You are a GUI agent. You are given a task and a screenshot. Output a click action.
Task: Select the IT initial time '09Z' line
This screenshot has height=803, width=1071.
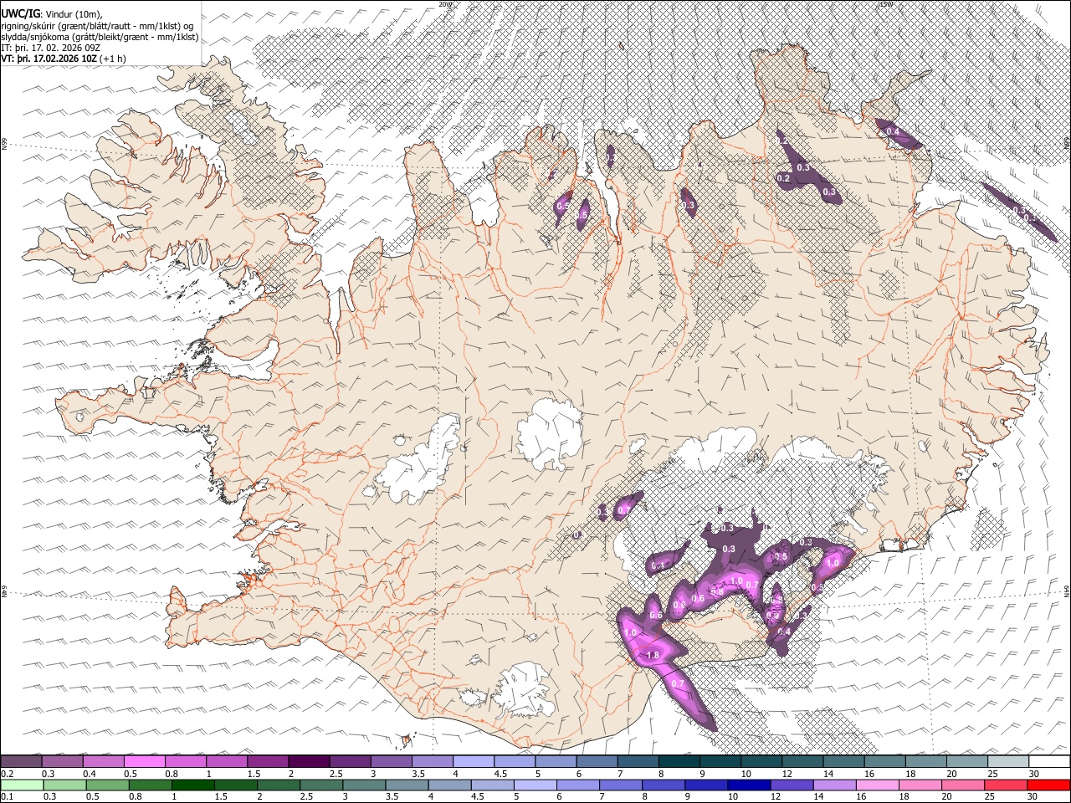pos(52,48)
